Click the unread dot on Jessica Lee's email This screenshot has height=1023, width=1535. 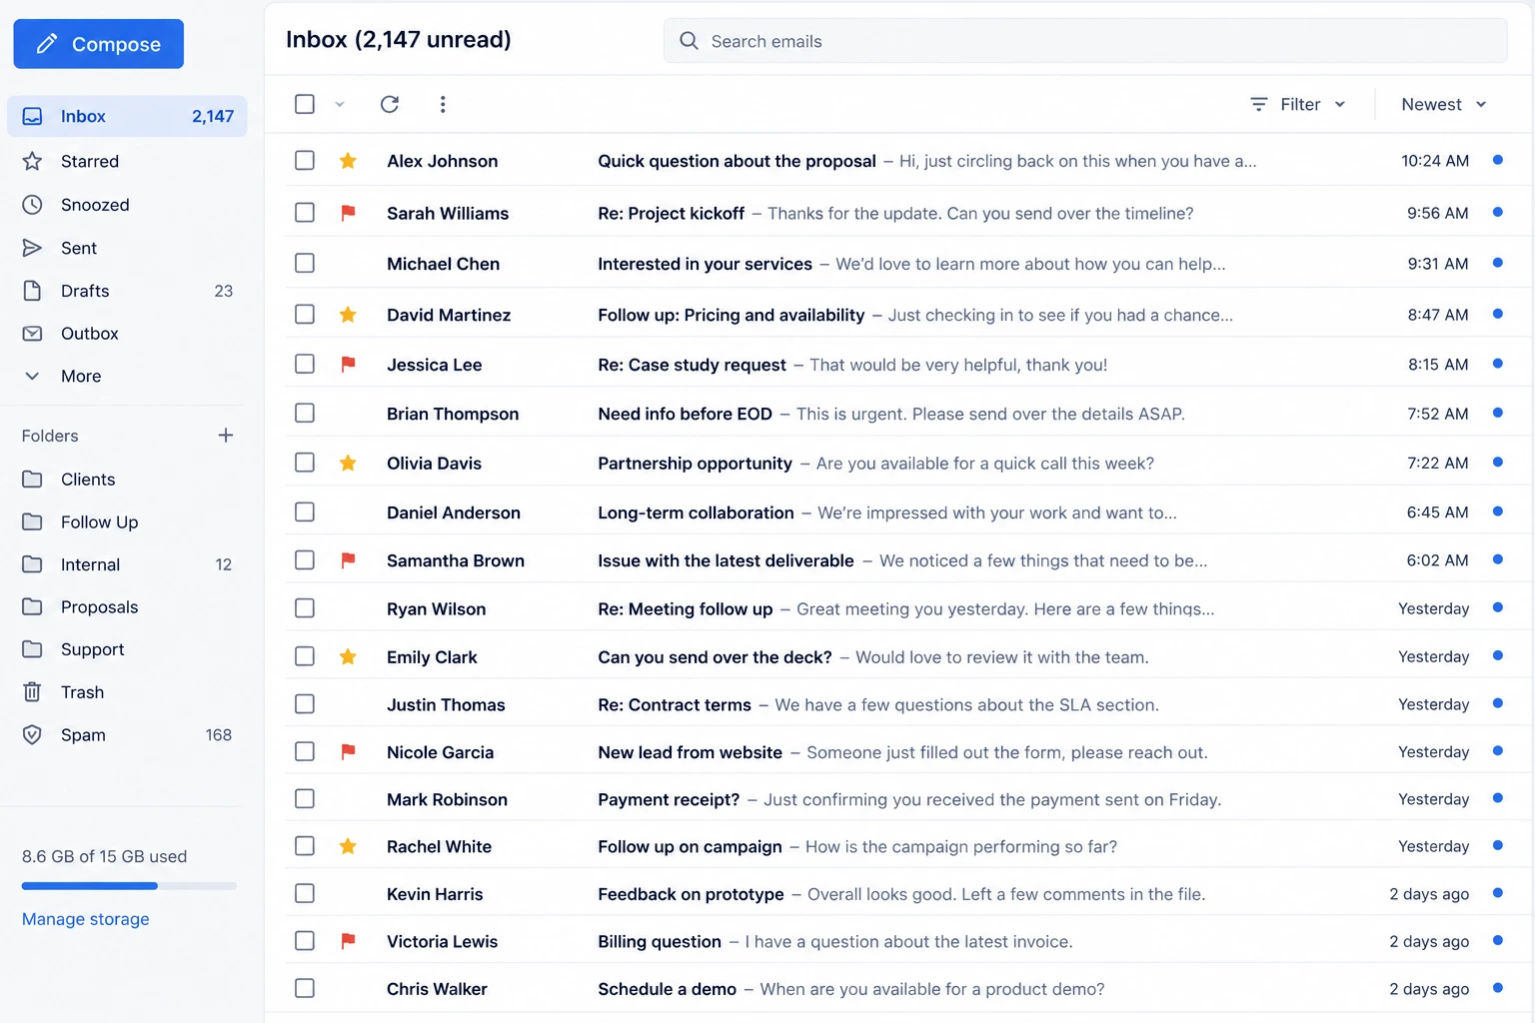tap(1497, 364)
